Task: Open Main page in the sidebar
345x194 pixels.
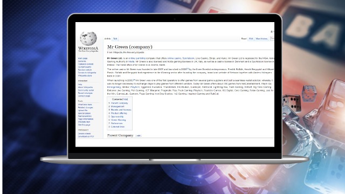Action: [82, 58]
